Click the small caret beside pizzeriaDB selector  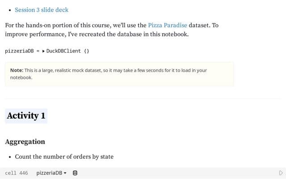pos(65,173)
